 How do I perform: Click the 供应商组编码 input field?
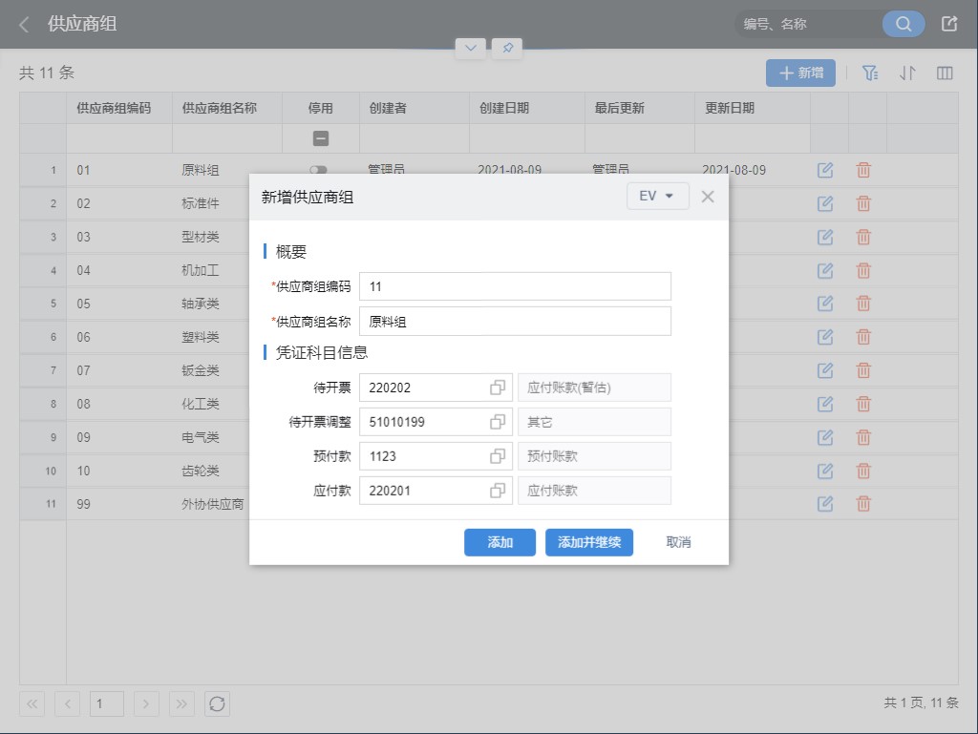tap(515, 286)
